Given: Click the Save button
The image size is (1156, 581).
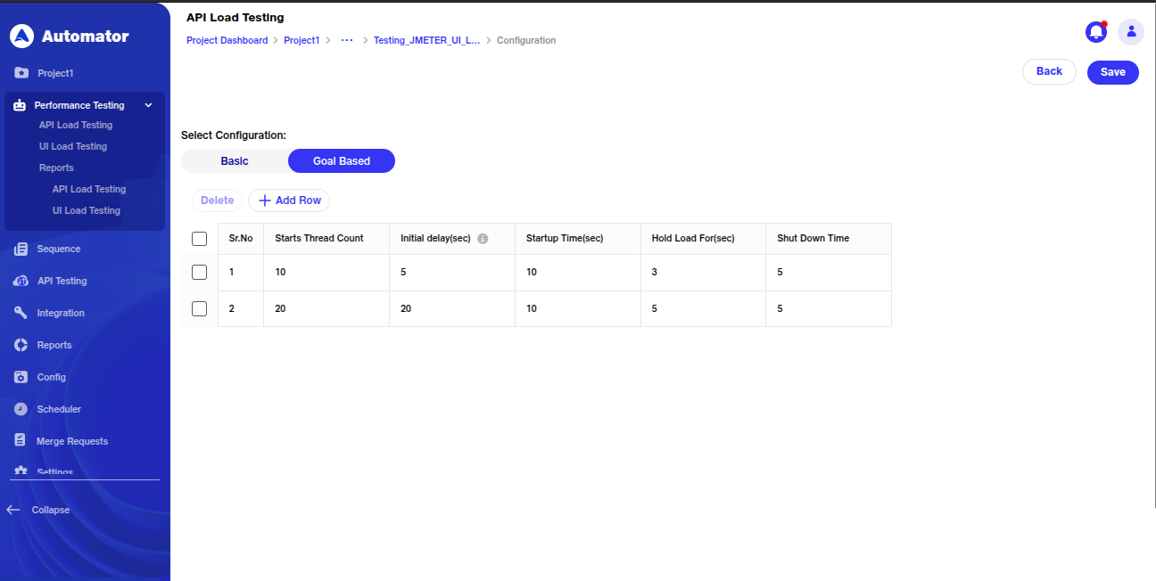Looking at the screenshot, I should point(1113,72).
